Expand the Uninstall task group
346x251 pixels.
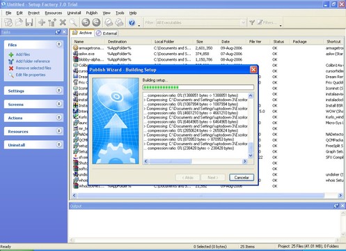point(59,144)
